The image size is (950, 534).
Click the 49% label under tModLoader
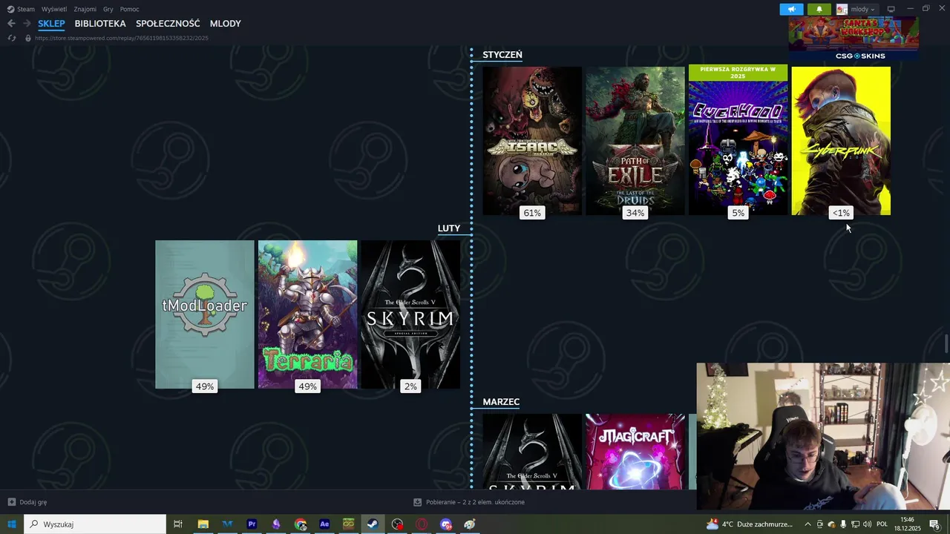coord(205,386)
